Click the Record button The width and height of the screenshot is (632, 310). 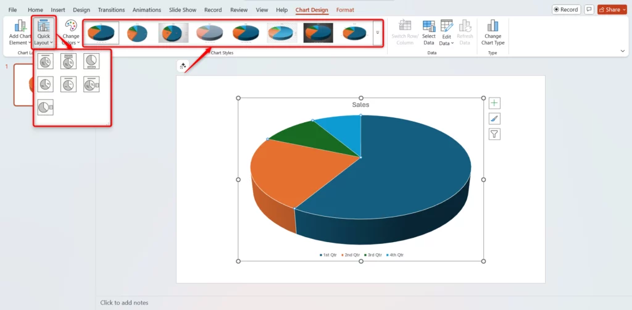(565, 10)
